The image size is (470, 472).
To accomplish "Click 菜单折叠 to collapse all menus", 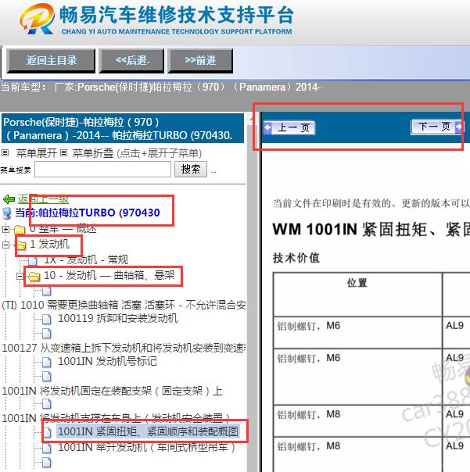I will point(93,153).
